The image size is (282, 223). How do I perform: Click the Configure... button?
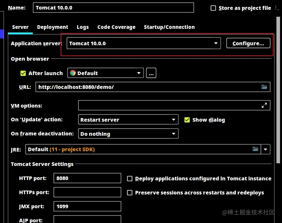[x=248, y=43]
